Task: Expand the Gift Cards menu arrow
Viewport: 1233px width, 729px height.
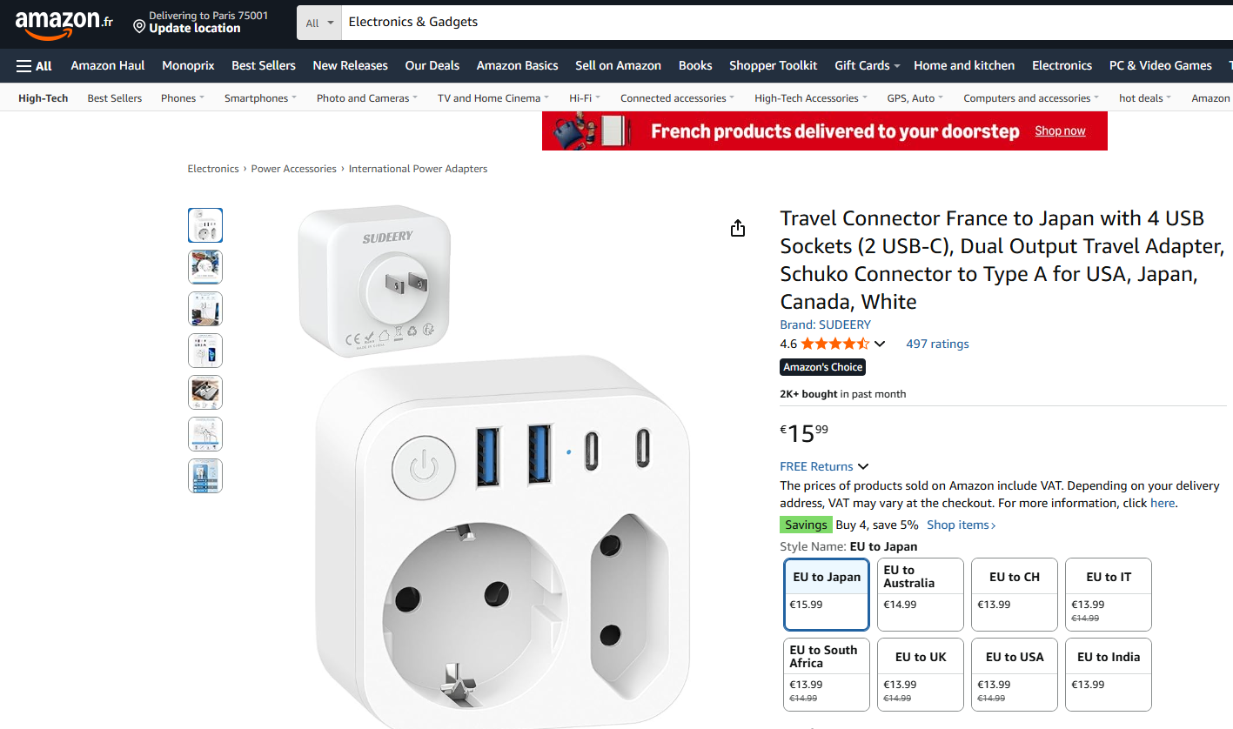Action: pos(895,66)
